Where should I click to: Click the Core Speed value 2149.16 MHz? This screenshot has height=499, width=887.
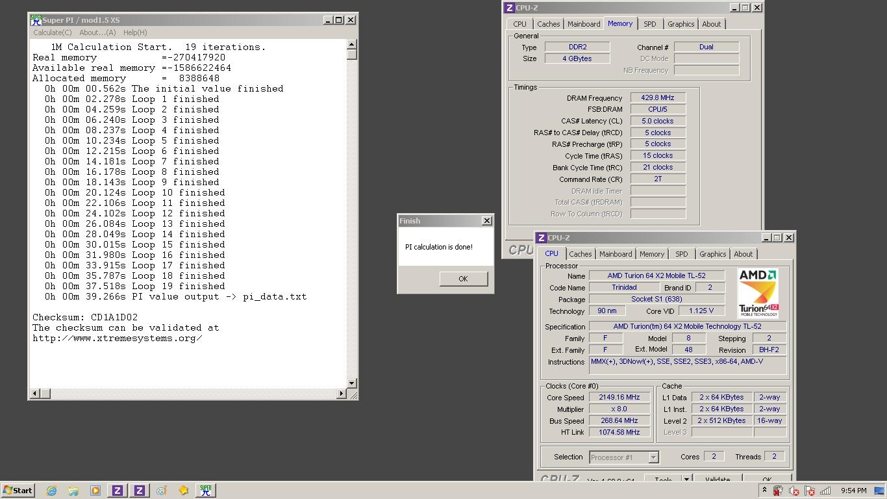pyautogui.click(x=619, y=397)
